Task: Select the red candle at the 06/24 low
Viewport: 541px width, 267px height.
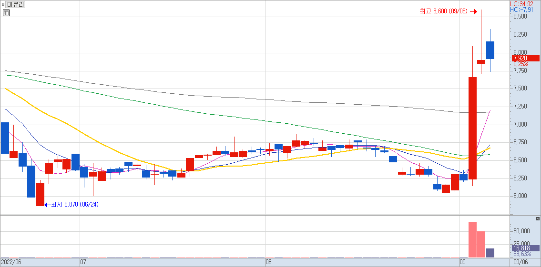Action: point(40,194)
